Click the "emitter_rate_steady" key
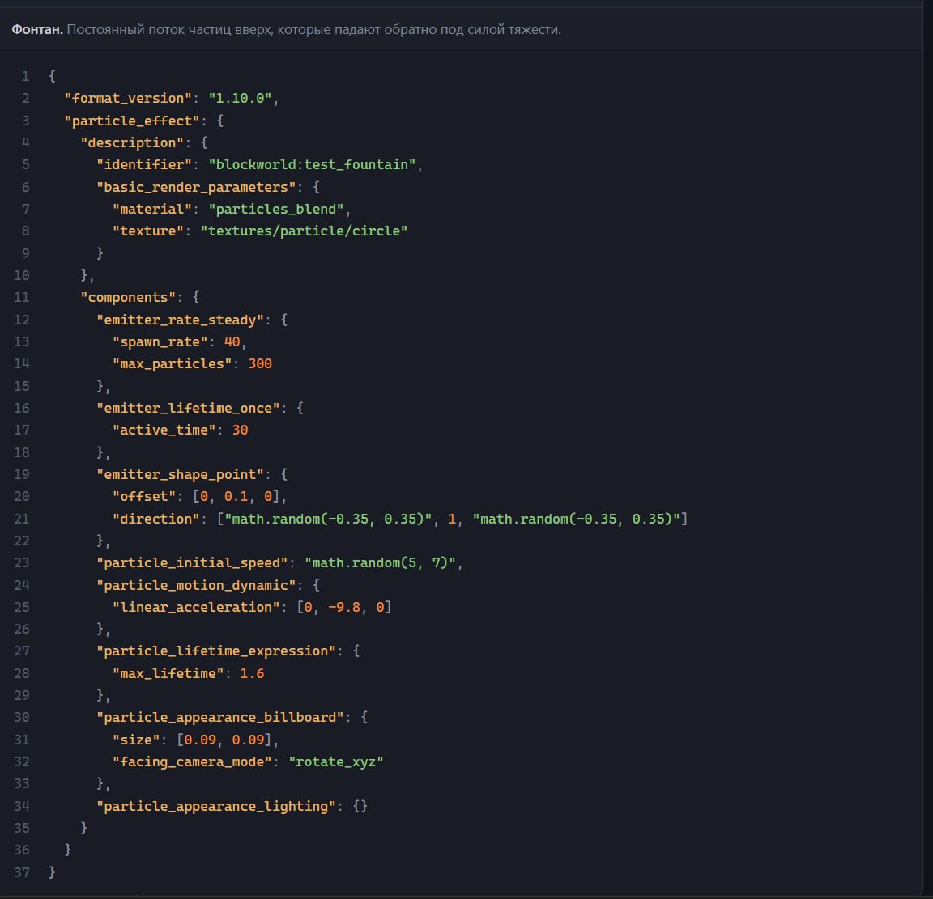 click(x=181, y=320)
